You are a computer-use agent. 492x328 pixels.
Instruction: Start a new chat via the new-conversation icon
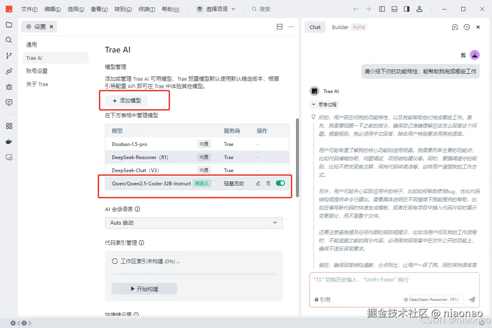click(x=455, y=27)
